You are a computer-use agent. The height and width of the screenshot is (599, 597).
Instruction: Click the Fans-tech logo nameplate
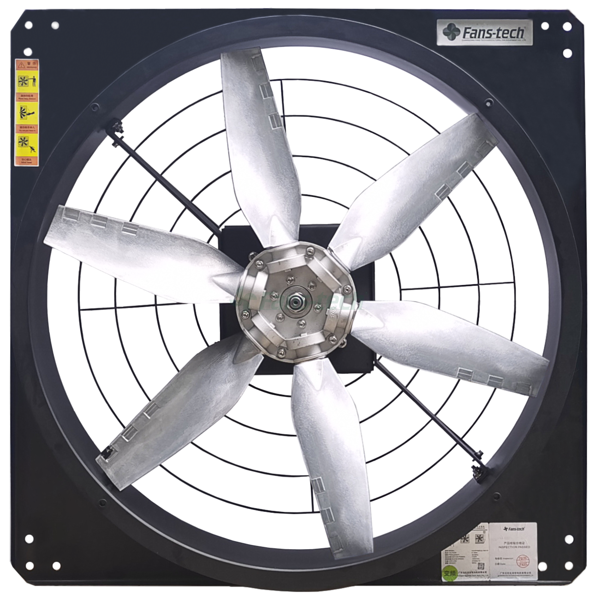[485, 32]
